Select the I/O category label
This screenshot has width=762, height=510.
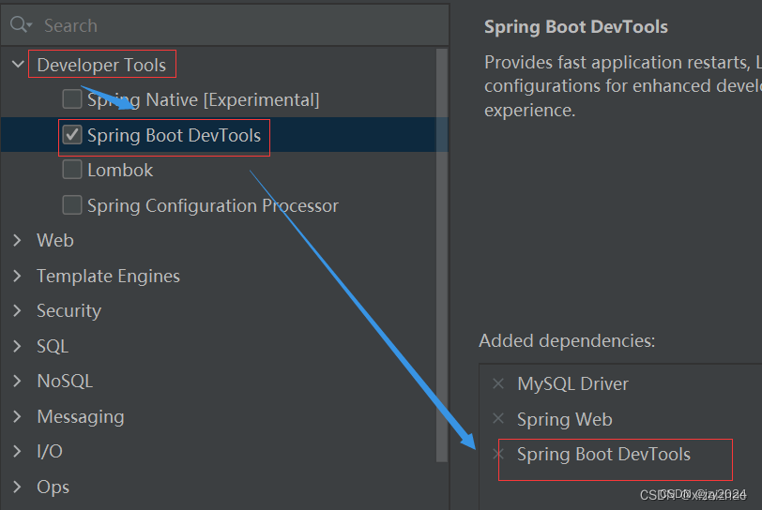(50, 452)
